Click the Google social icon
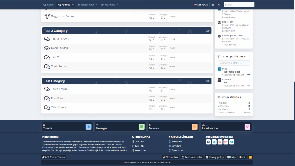Image resolution: width=295 pixels, height=166 pixels. [x=220, y=142]
